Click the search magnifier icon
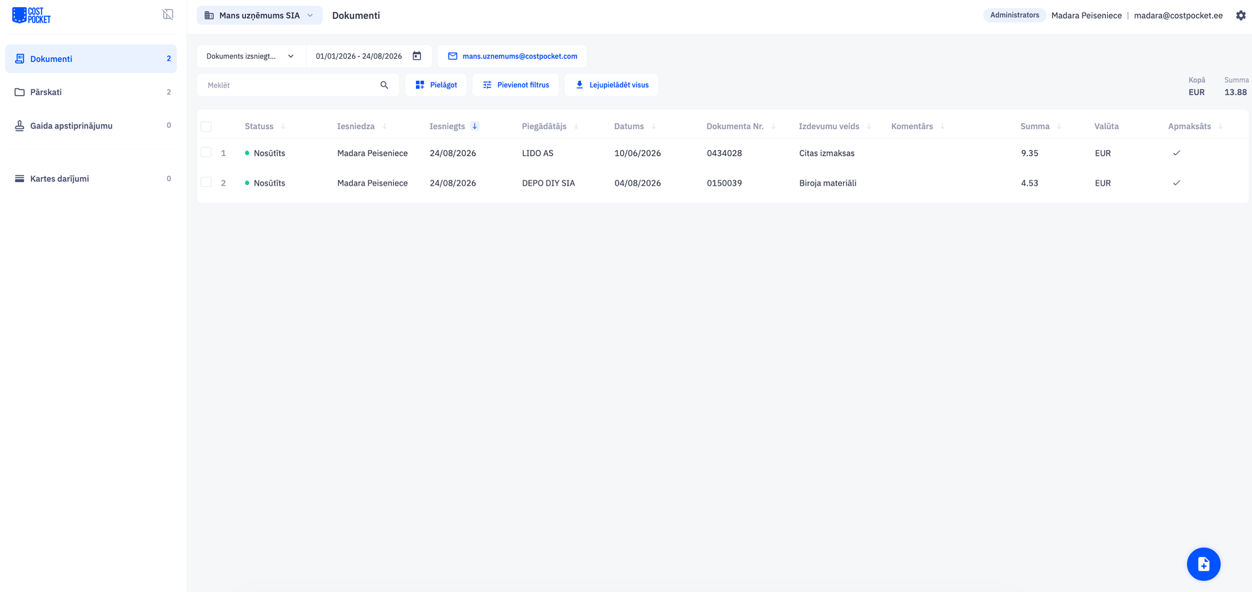 384,85
